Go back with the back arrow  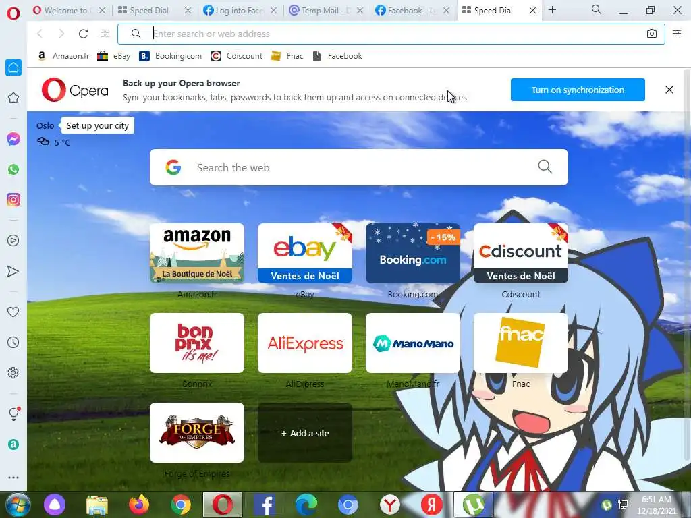40,34
